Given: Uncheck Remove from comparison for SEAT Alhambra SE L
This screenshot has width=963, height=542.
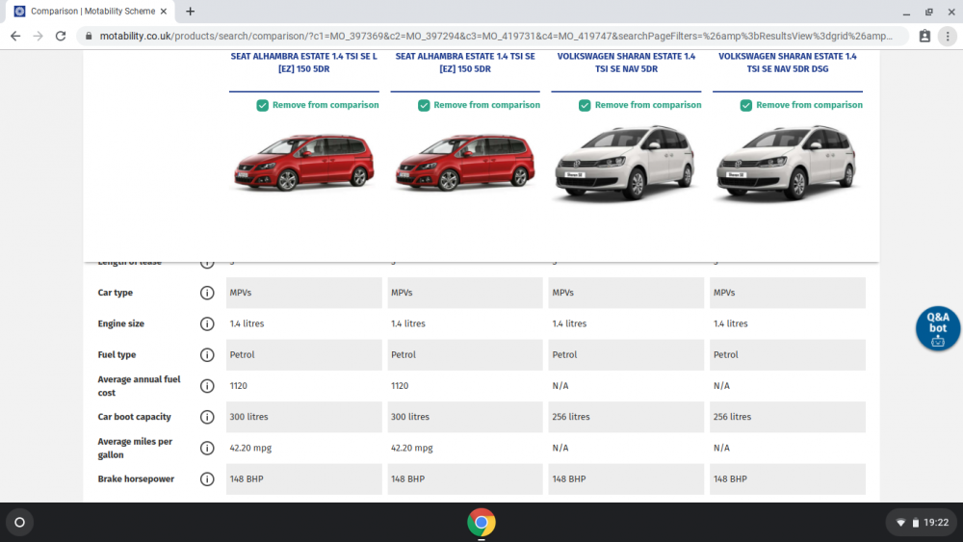Looking at the screenshot, I should (263, 106).
